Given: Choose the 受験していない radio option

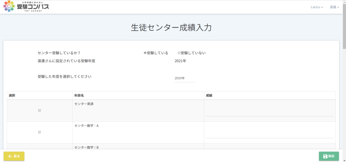Looking at the screenshot, I should [179, 53].
